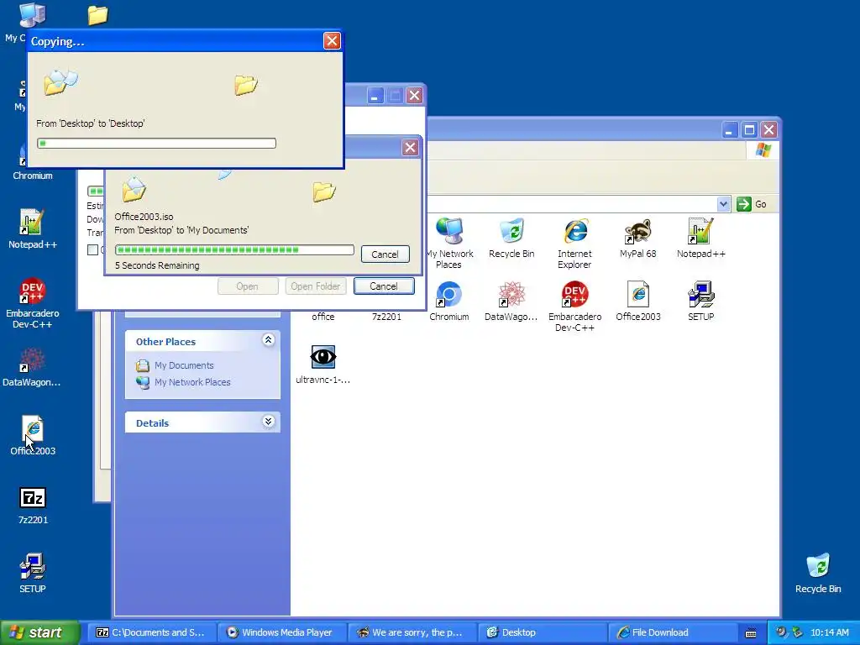Switch to 'We are sorry' taskbar item

point(412,633)
